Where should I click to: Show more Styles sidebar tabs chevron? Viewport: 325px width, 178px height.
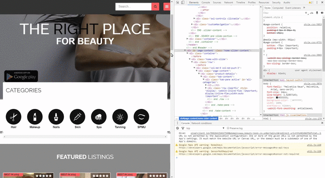click(304, 8)
